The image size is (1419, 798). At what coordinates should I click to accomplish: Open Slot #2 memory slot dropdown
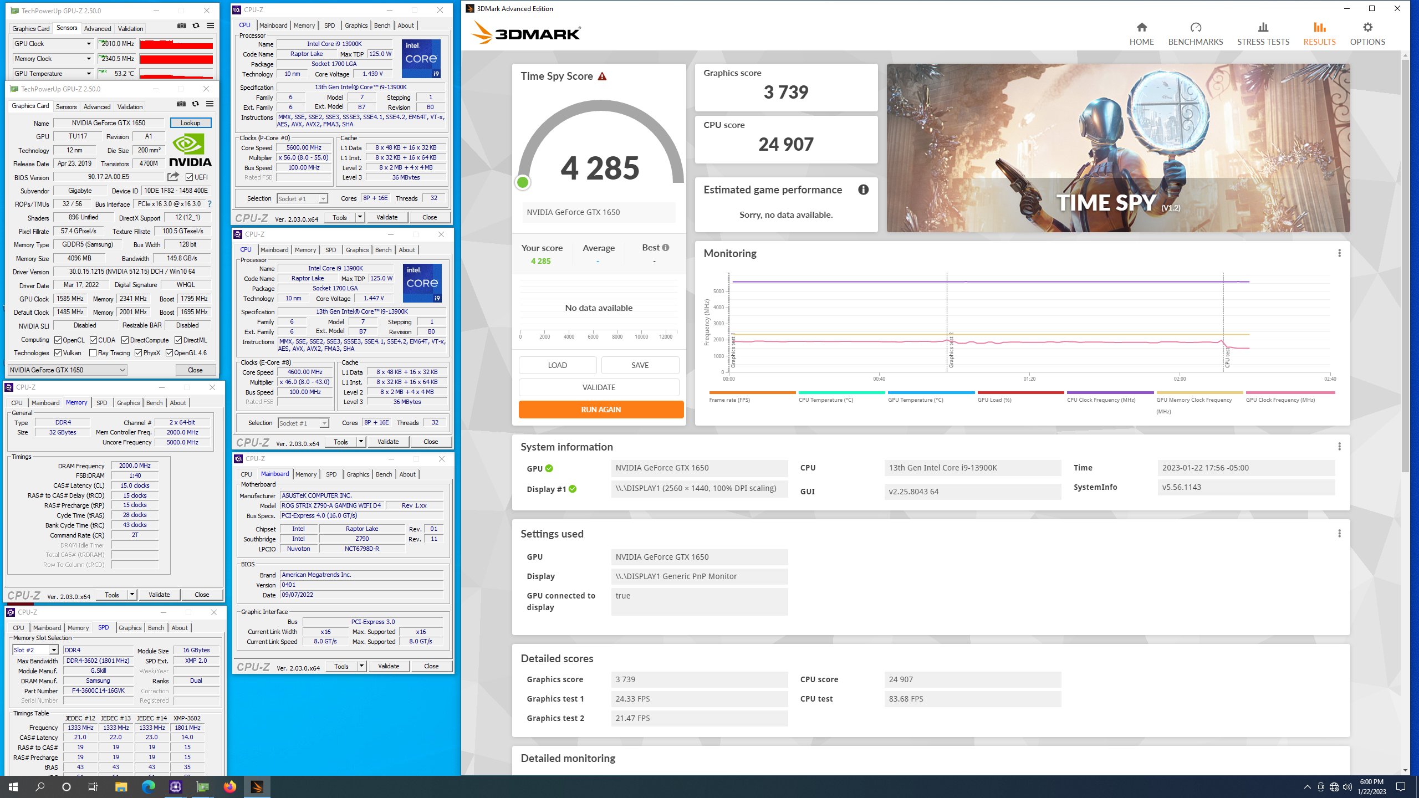[x=35, y=650]
